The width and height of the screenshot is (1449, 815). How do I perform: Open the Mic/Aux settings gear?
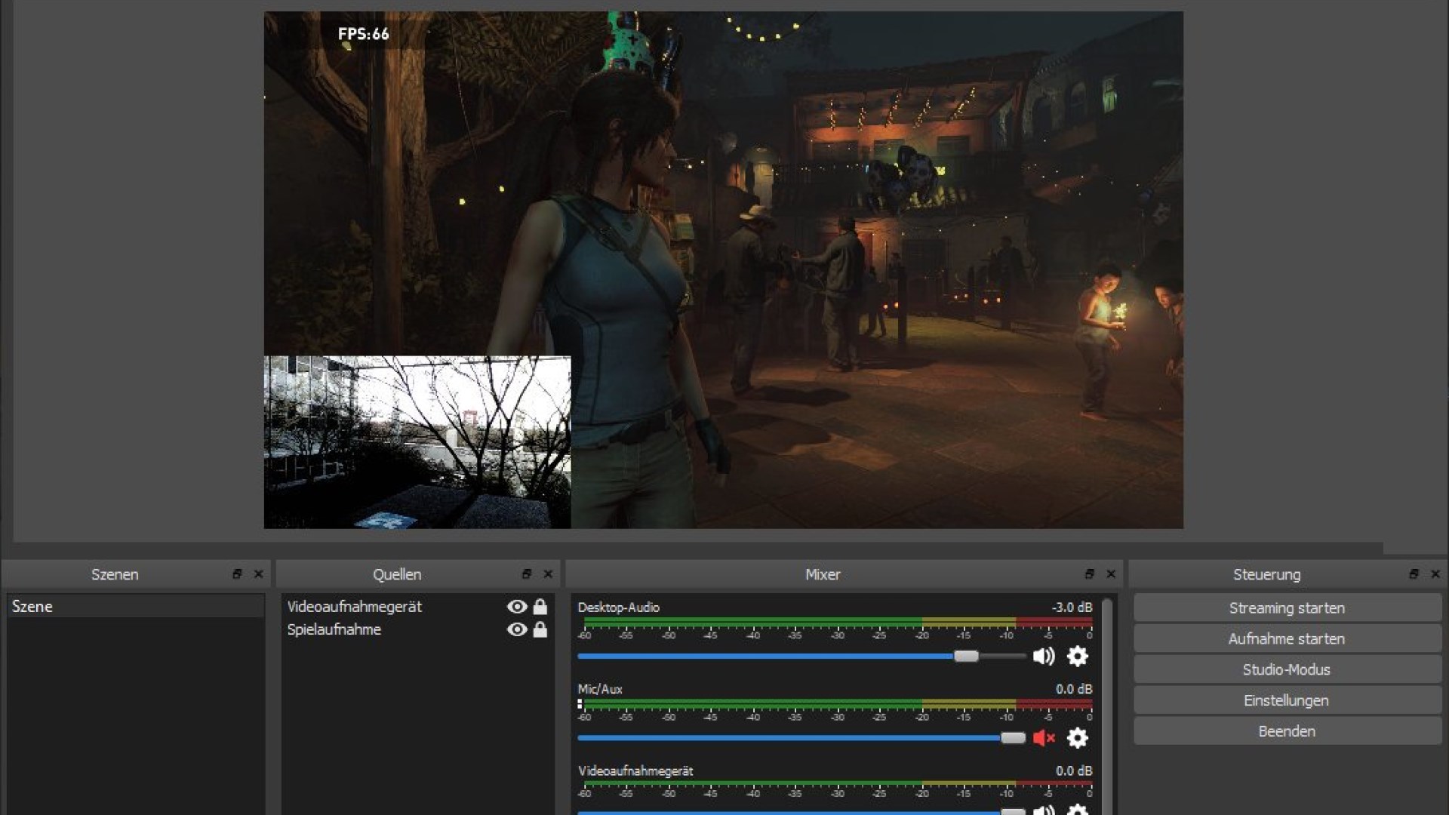coord(1077,739)
